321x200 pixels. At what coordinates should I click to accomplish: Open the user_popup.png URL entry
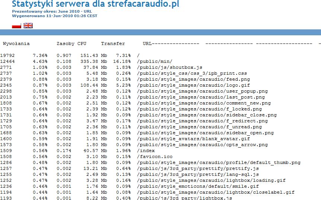pyautogui.click(x=202, y=91)
